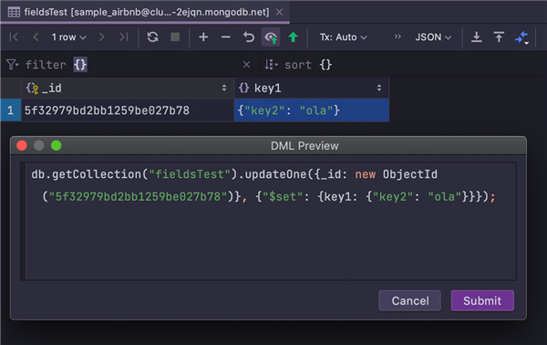
Task: Expand hidden toolbar items double chevron
Action: point(397,37)
